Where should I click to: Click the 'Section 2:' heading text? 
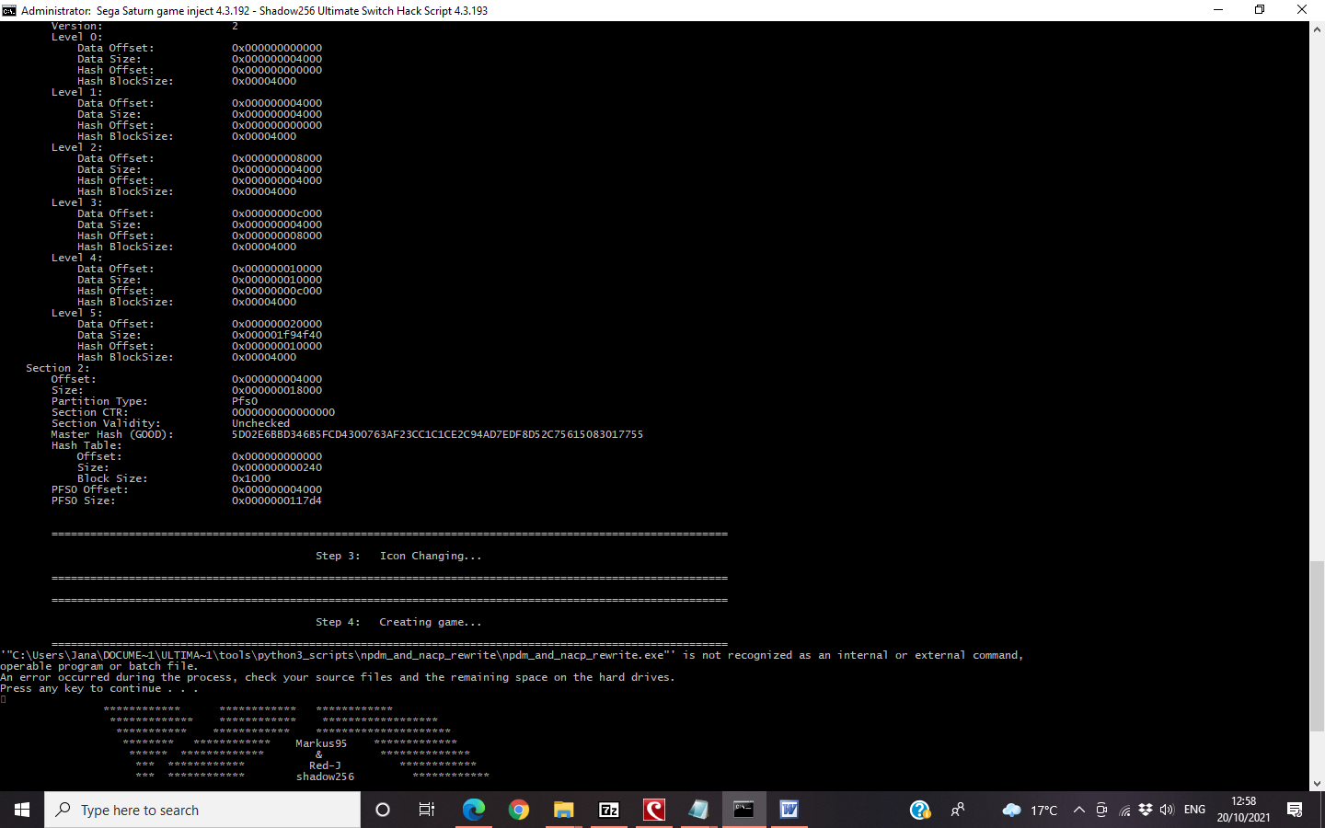click(x=58, y=368)
